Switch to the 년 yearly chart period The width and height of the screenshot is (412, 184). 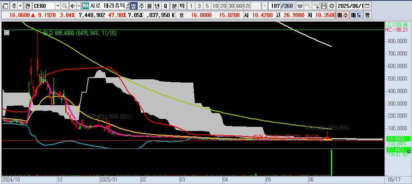pyautogui.click(x=157, y=5)
